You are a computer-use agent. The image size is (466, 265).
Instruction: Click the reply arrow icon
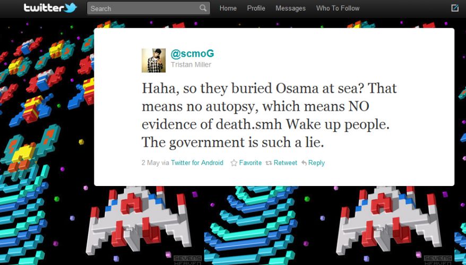(304, 163)
